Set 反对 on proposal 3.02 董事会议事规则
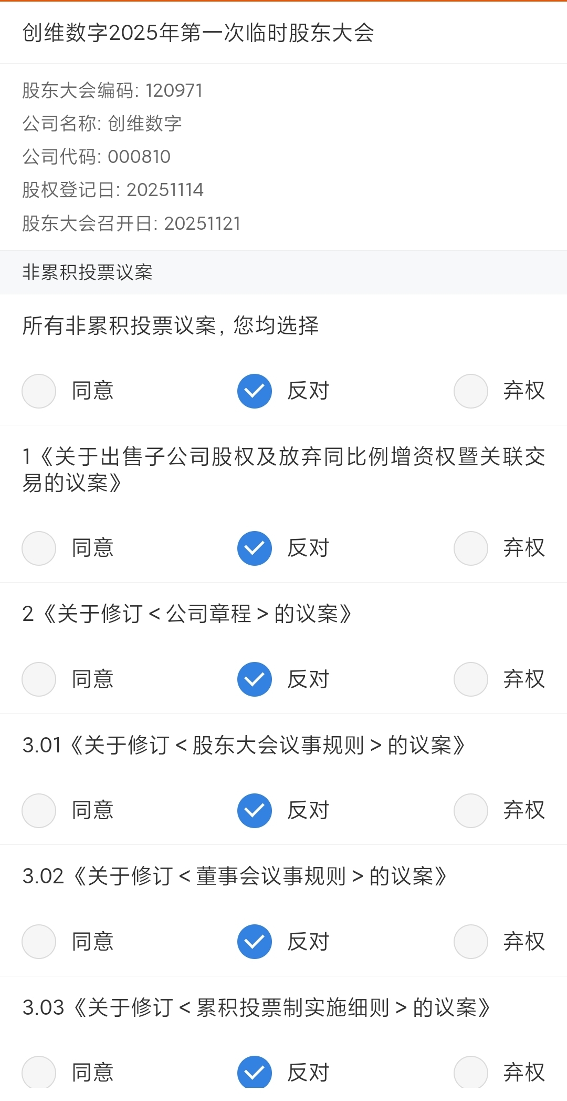This screenshot has height=1101, width=567. click(x=255, y=941)
